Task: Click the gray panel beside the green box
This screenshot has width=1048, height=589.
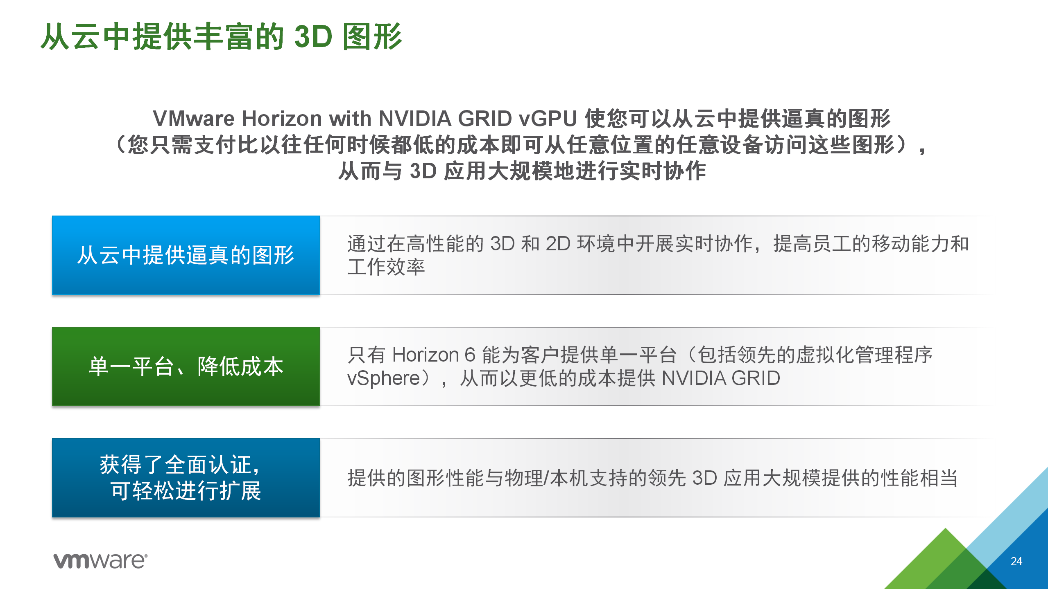Action: 655,366
